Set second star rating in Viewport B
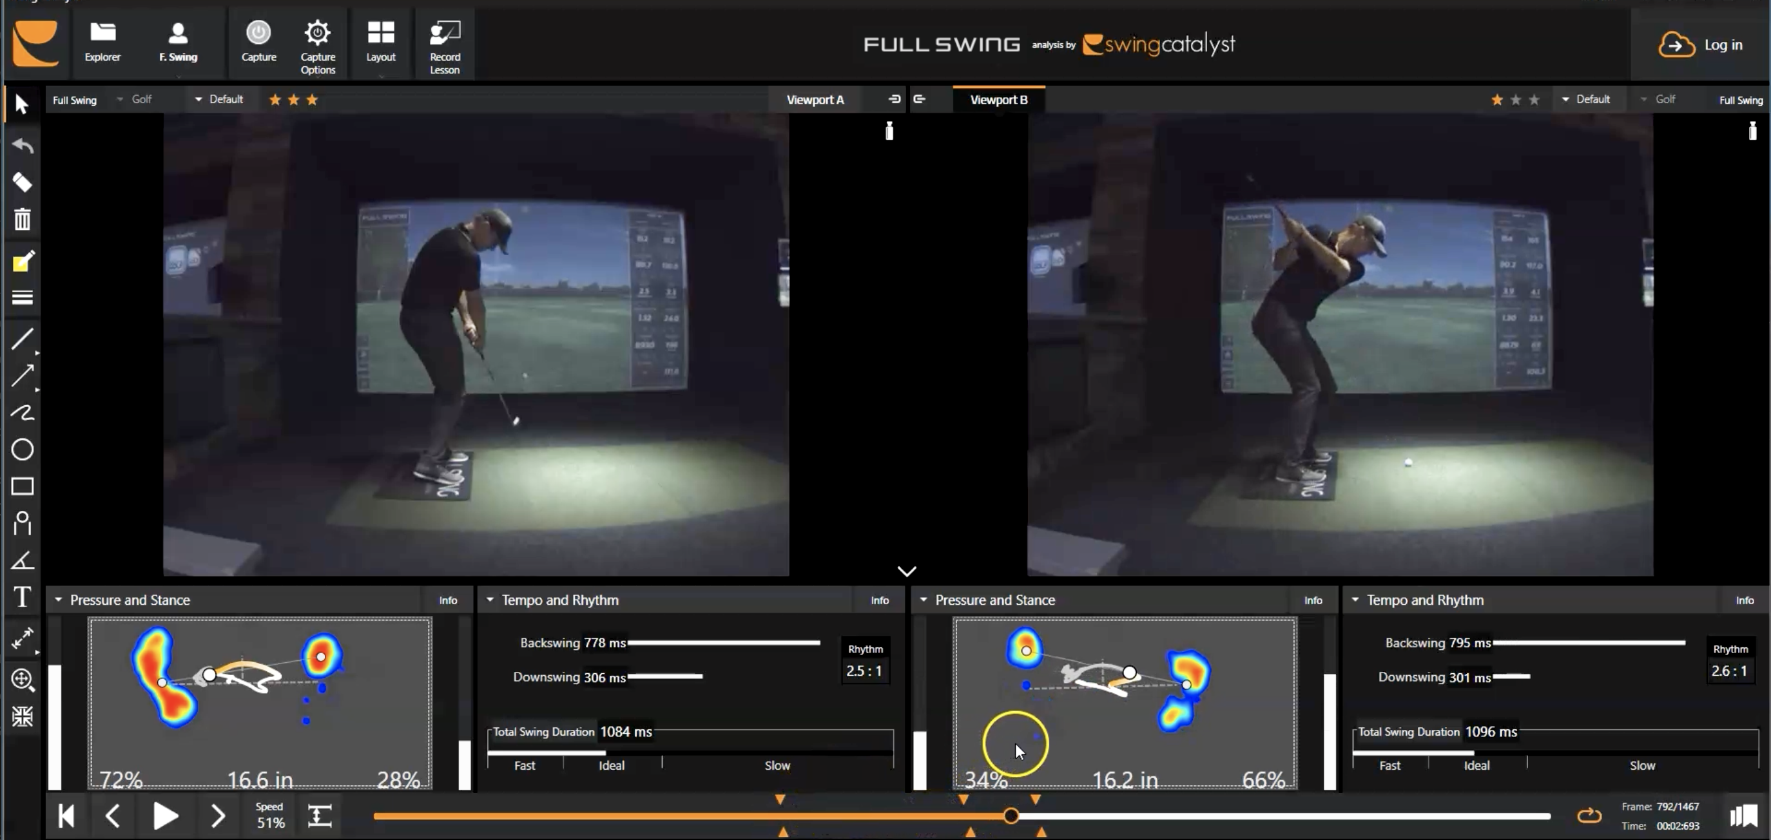This screenshot has width=1771, height=840. [1515, 100]
